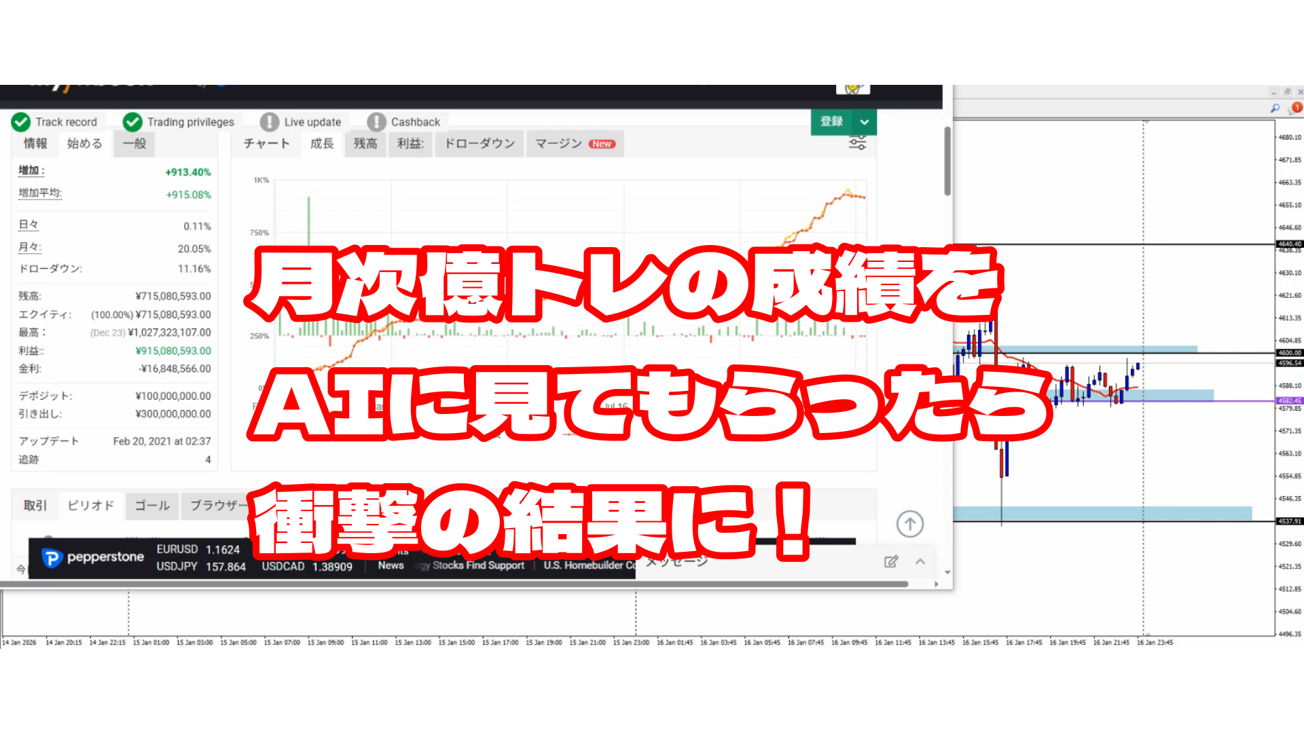
Task: Click the vertical scrollbar thumb of page
Action: pos(947,162)
